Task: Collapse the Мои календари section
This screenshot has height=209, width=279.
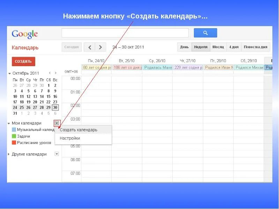Action: click(x=9, y=123)
